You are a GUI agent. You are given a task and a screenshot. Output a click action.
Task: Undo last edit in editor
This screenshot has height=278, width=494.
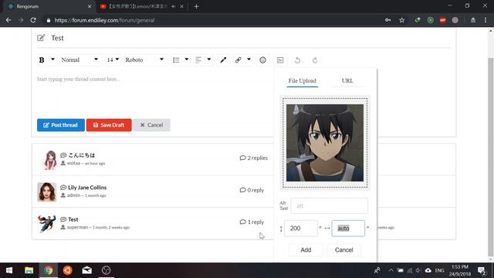click(x=297, y=60)
